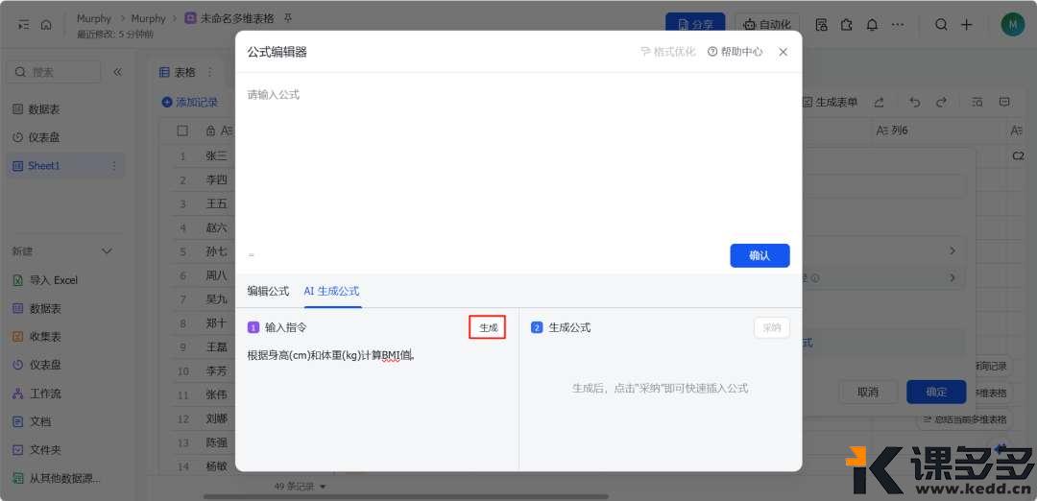Click the user avatar icon
Viewport: 1037px width, 501px height.
coord(1012,25)
